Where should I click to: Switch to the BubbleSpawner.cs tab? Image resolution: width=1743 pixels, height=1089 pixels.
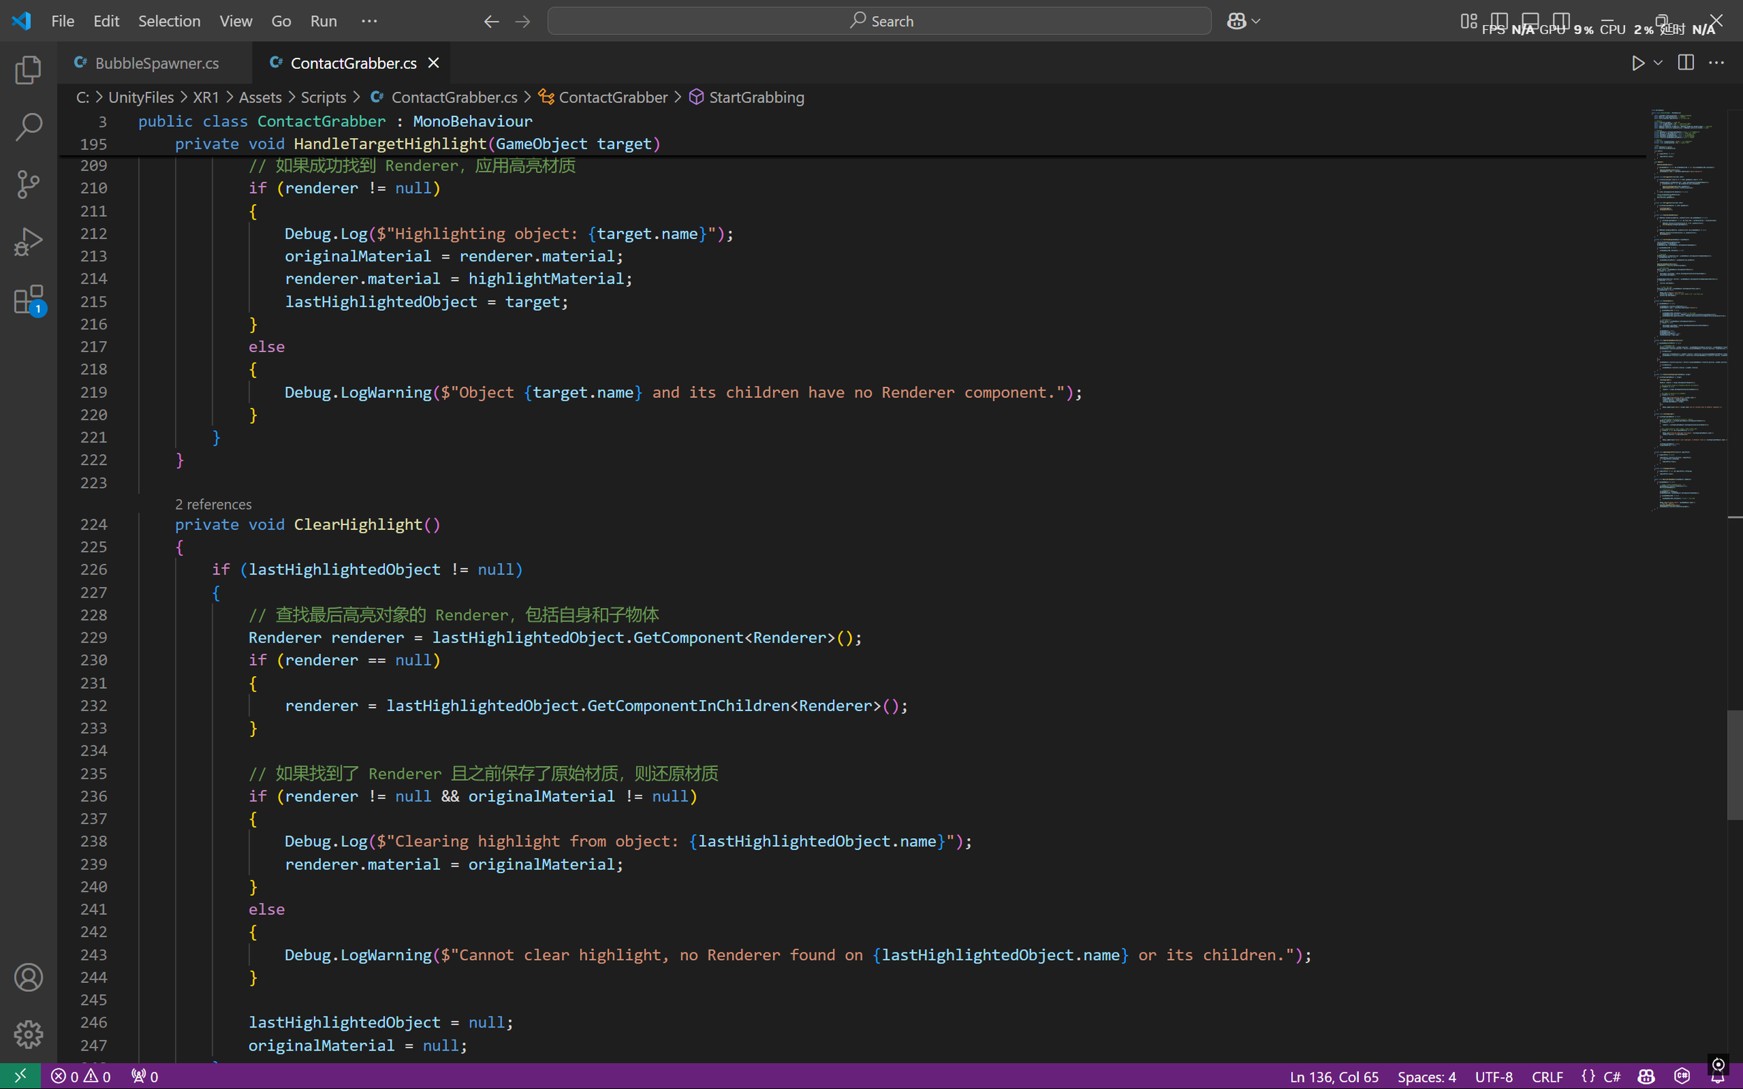(x=156, y=63)
